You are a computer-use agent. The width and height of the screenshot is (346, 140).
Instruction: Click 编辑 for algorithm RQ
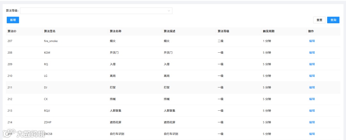312,64
